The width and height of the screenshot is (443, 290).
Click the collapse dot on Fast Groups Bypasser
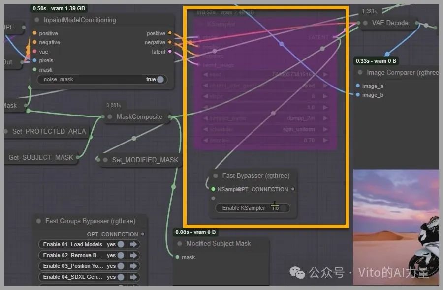[x=39, y=221]
